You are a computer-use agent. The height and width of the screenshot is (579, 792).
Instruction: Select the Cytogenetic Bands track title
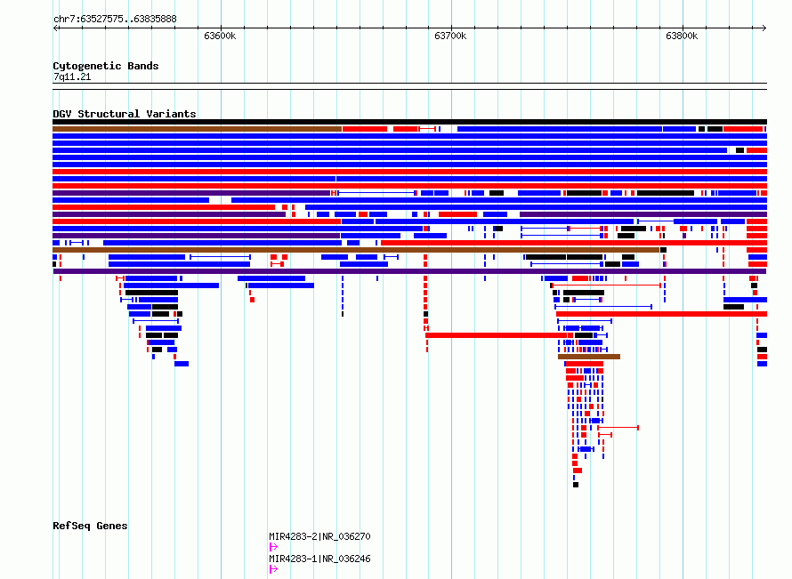pos(106,66)
